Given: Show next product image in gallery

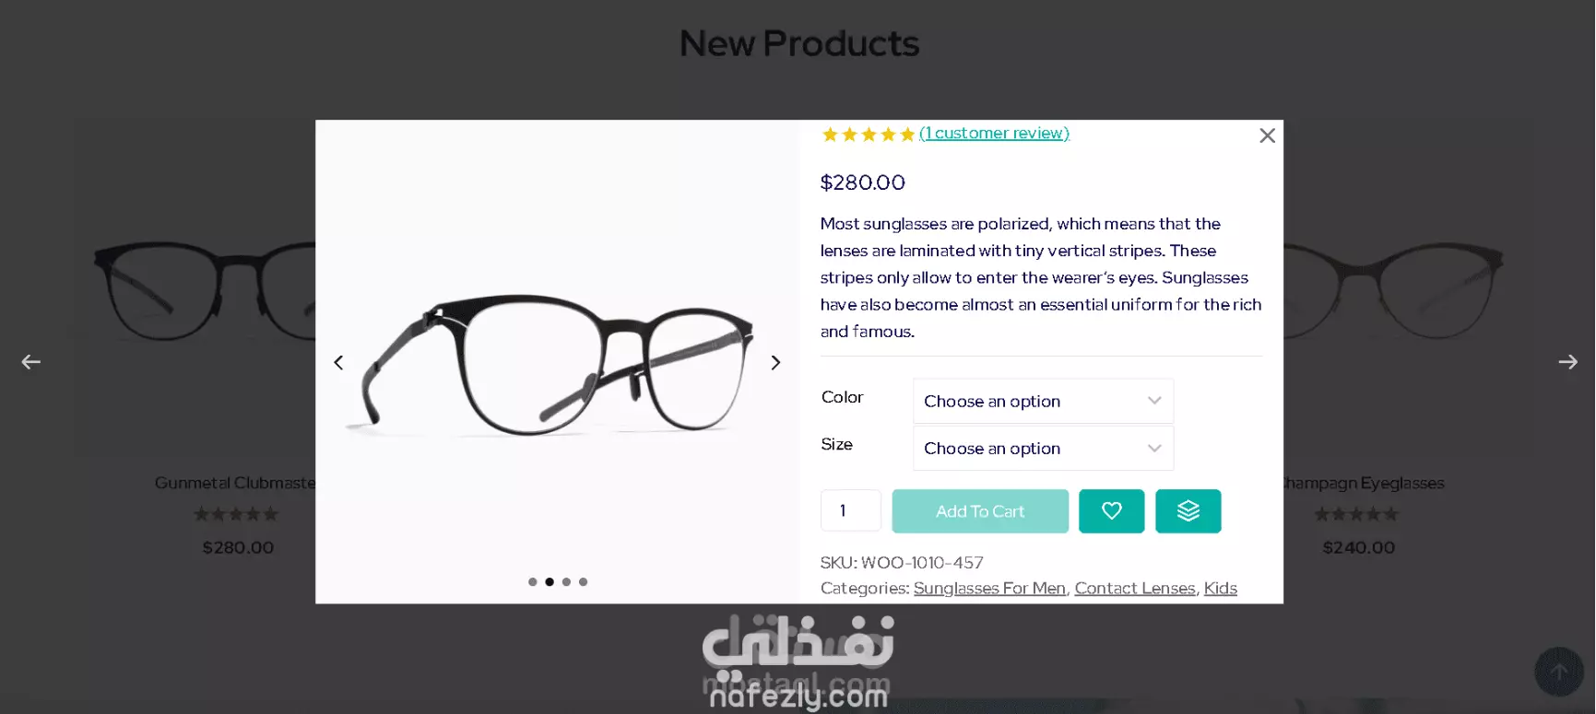Looking at the screenshot, I should [x=775, y=362].
